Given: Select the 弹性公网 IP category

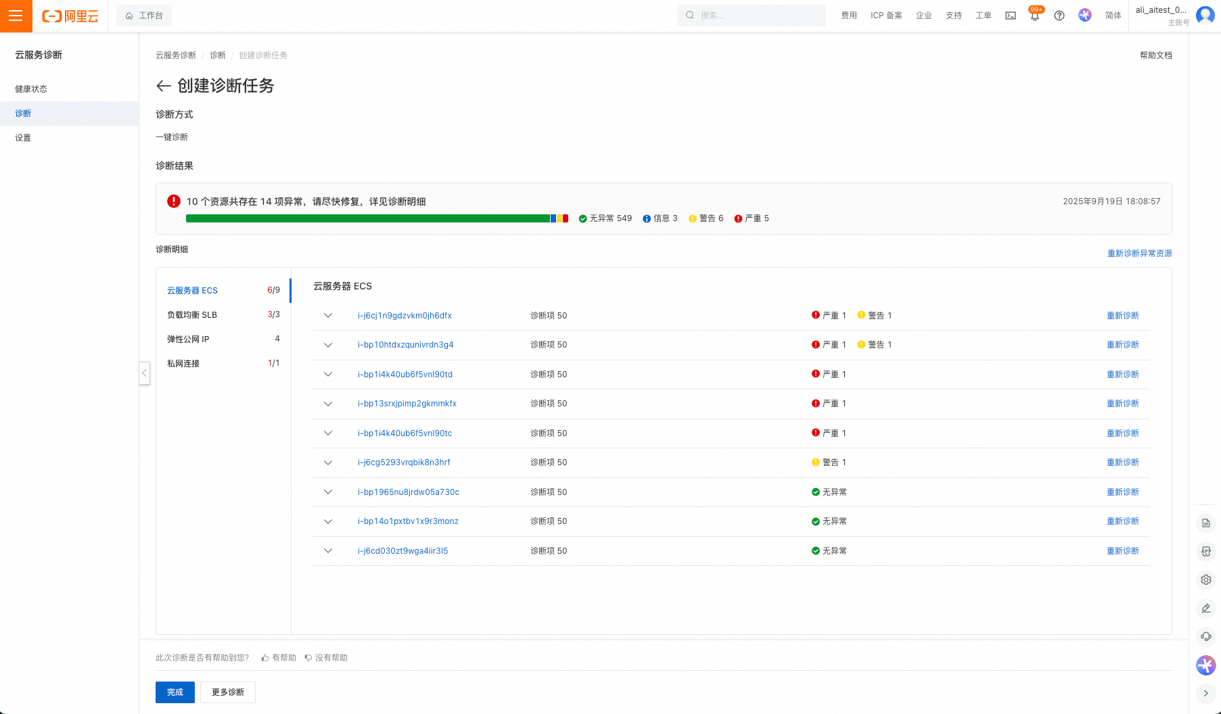Looking at the screenshot, I should click(223, 339).
